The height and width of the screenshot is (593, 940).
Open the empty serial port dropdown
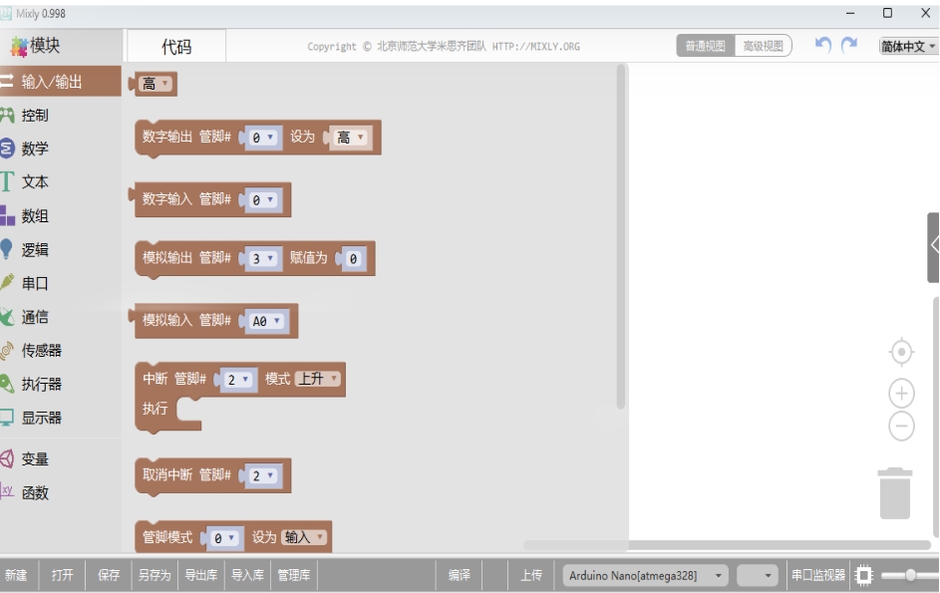[x=758, y=576]
